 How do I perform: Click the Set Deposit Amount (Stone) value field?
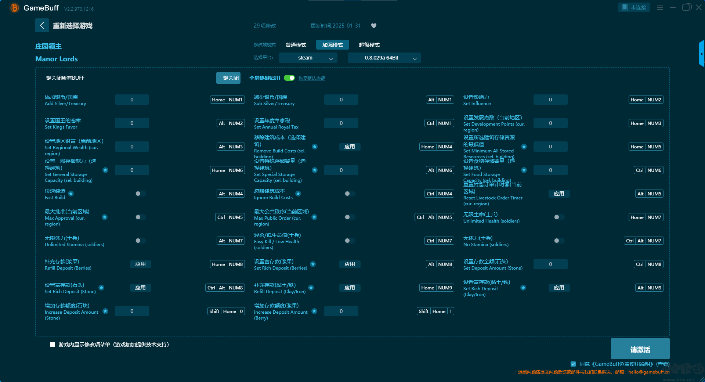[x=550, y=264]
